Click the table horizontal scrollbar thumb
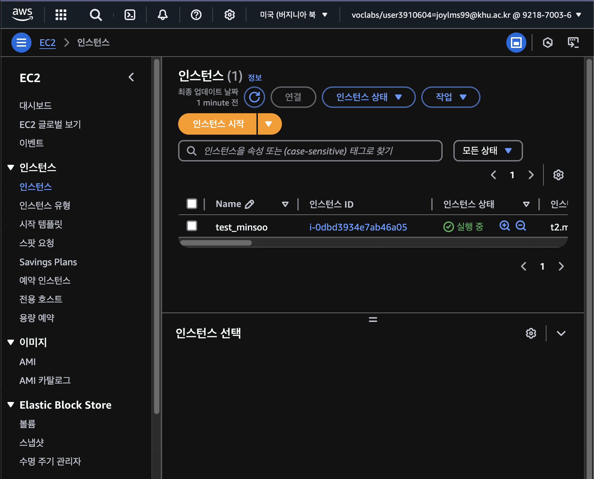Screen dimensions: 594x479 coord(216,243)
